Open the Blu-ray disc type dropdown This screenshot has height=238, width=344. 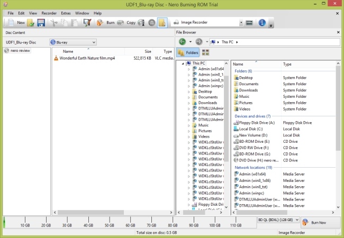[73, 42]
